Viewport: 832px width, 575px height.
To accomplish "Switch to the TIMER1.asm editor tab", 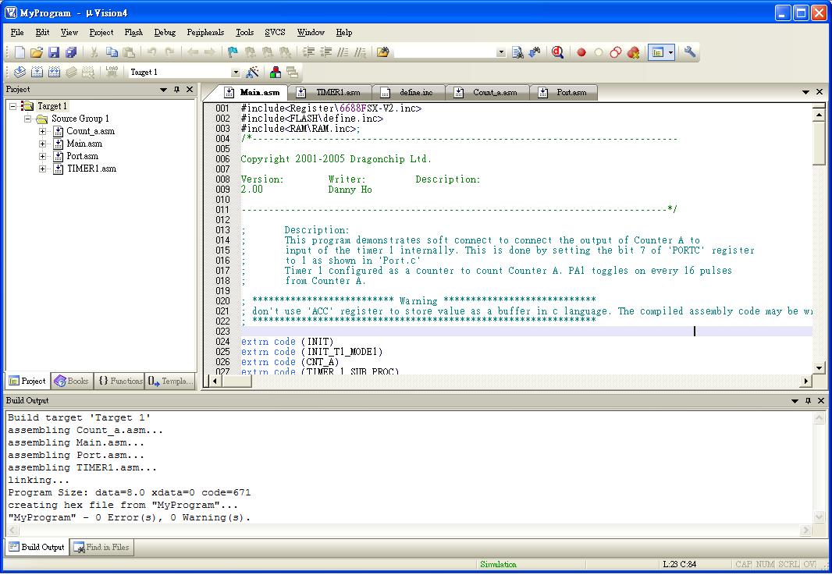I will pyautogui.click(x=330, y=92).
